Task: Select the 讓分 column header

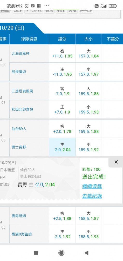Action: pos(62,39)
